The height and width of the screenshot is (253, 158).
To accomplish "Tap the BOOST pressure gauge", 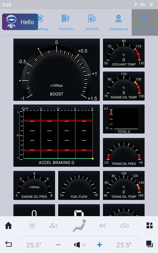I will coord(57,70).
